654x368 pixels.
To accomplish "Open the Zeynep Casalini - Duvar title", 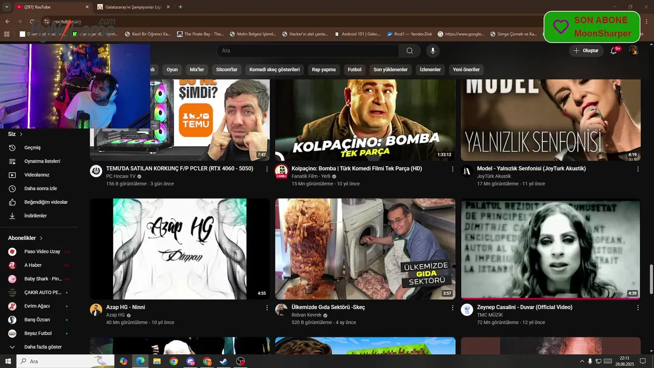I will click(525, 308).
